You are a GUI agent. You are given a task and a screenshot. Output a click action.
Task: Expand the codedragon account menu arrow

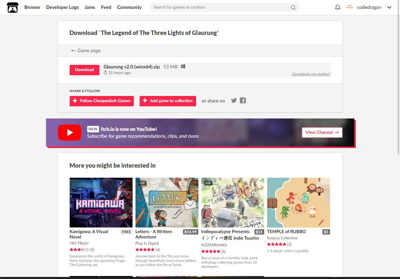(389, 7)
